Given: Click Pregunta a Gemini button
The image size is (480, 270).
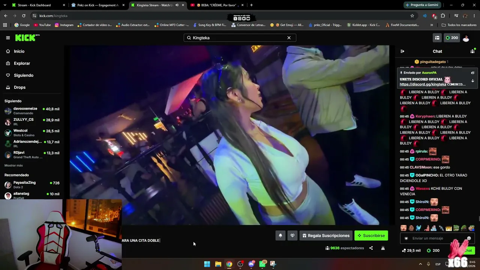Looking at the screenshot, I should click(421, 5).
